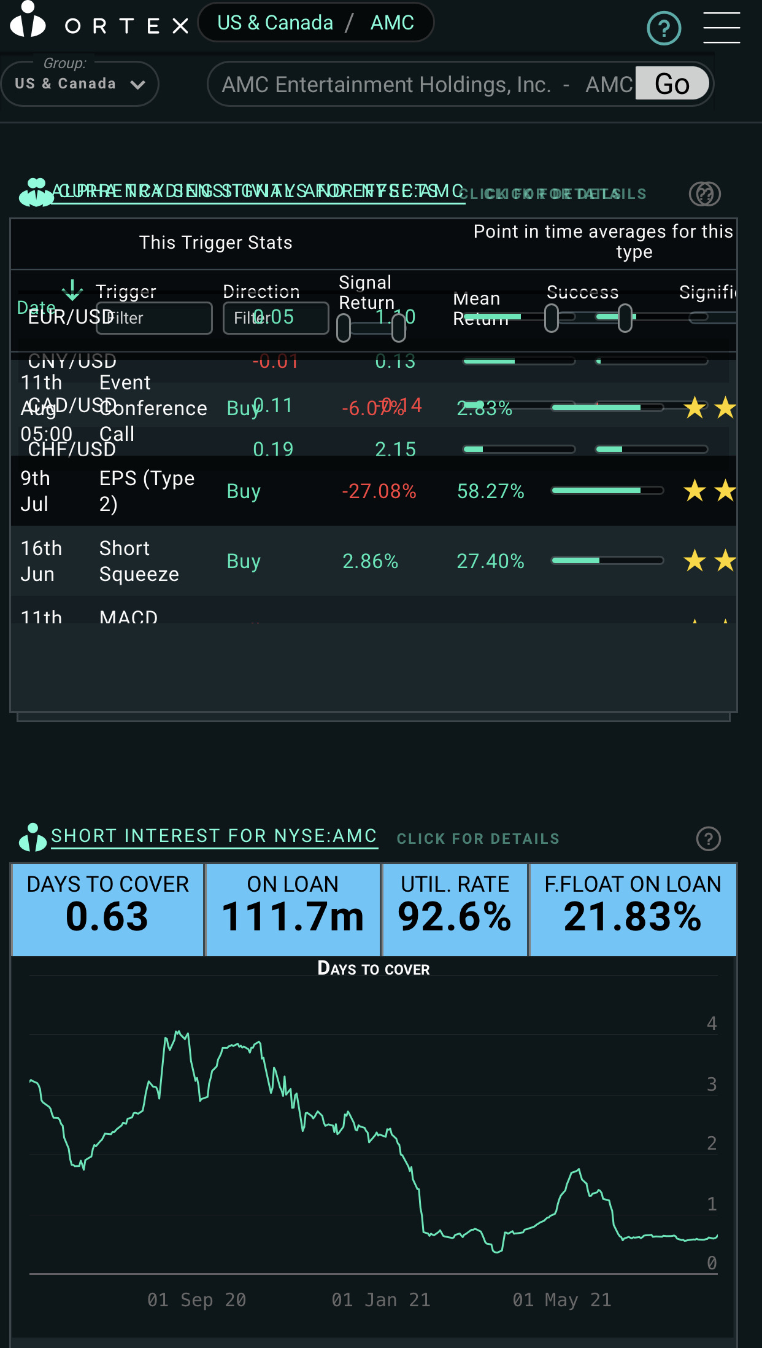
Task: Click the sort arrow beside Trigger column
Action: [x=72, y=290]
